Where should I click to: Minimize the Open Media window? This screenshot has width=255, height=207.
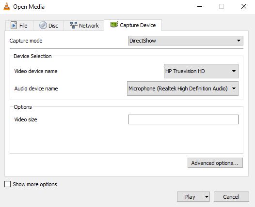click(x=200, y=6)
